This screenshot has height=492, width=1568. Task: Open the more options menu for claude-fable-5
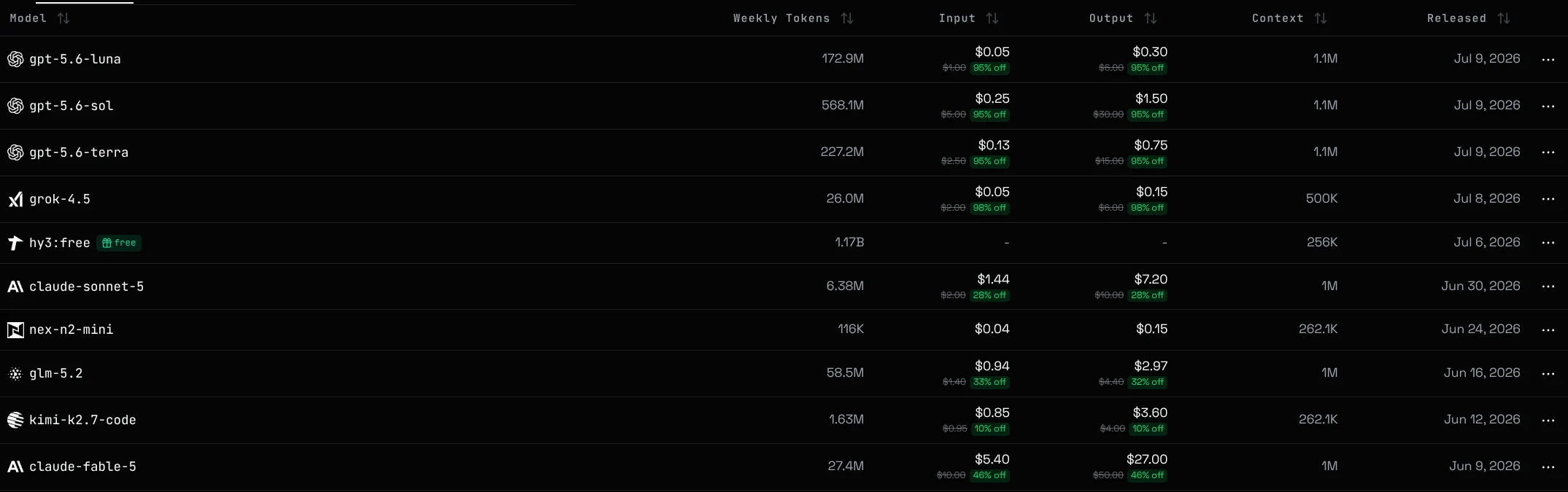pos(1548,466)
